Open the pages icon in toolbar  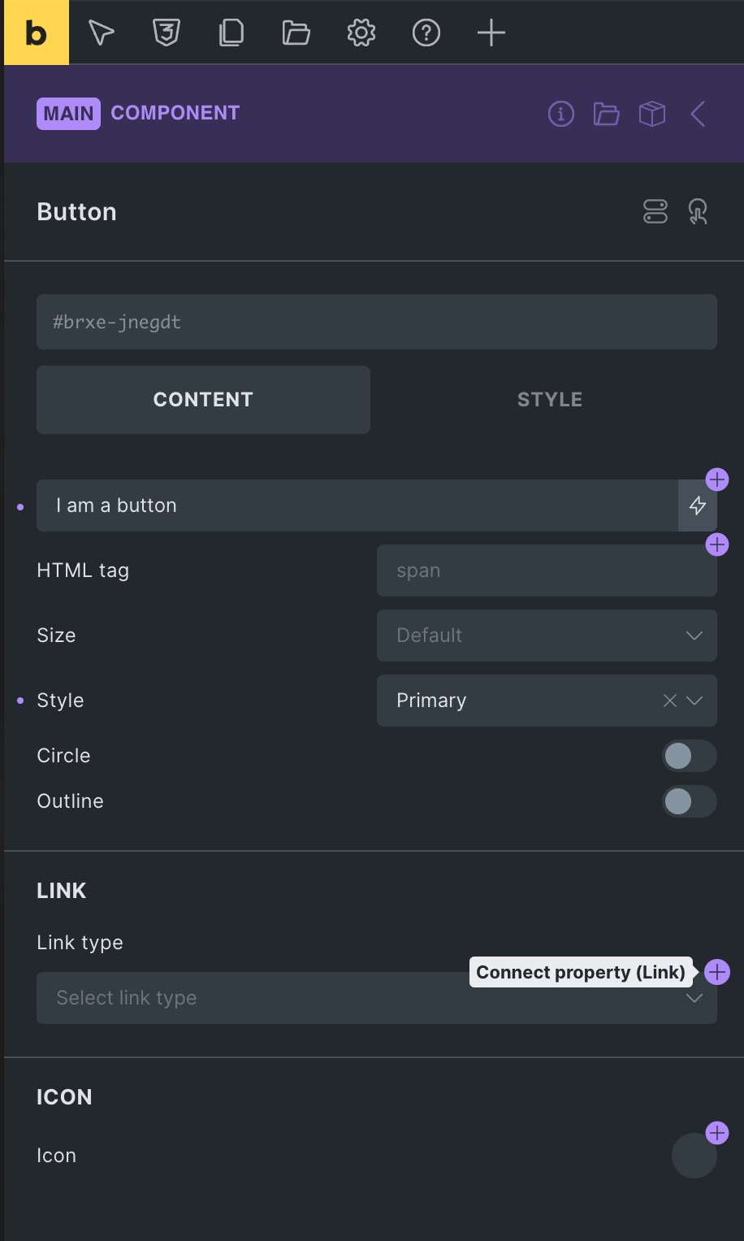pos(231,33)
